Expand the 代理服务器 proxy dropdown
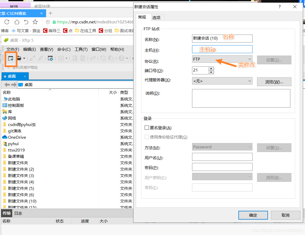Image resolution: width=305 pixels, height=235 pixels. click(250, 81)
